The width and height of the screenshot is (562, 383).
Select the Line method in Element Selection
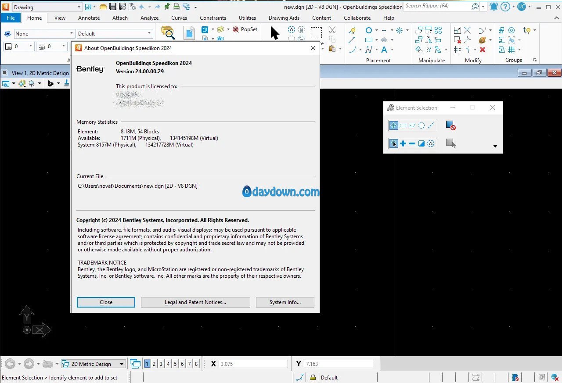click(431, 125)
